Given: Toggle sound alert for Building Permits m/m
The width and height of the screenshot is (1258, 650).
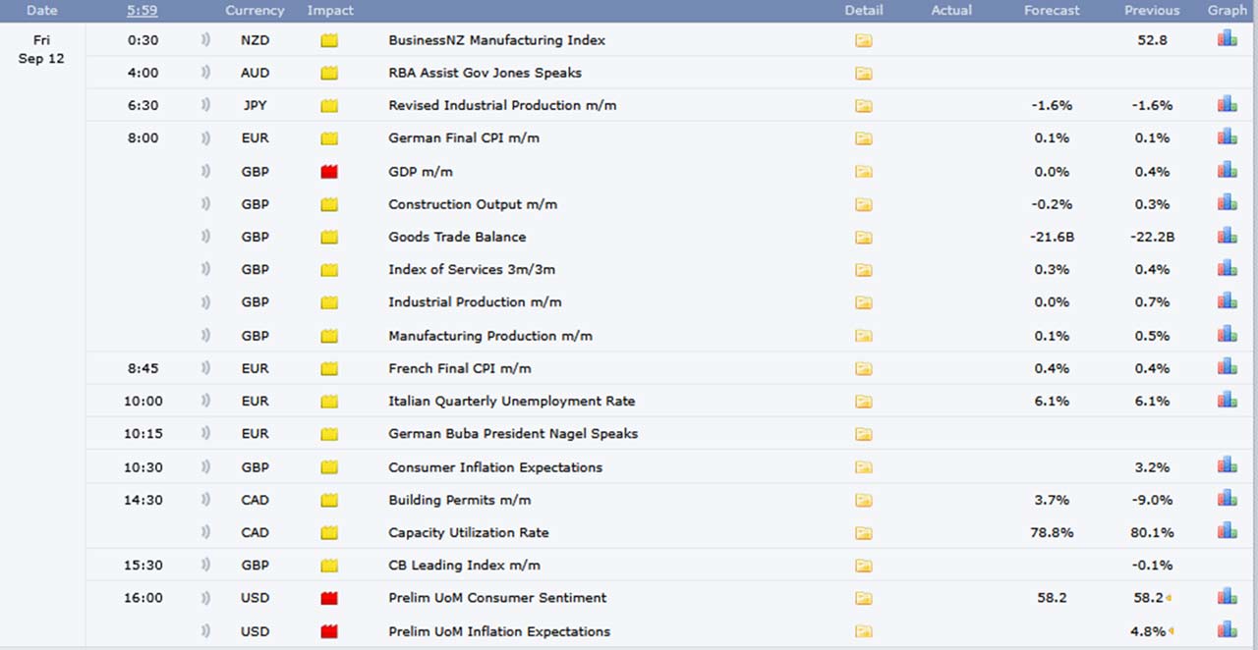Looking at the screenshot, I should (x=205, y=500).
